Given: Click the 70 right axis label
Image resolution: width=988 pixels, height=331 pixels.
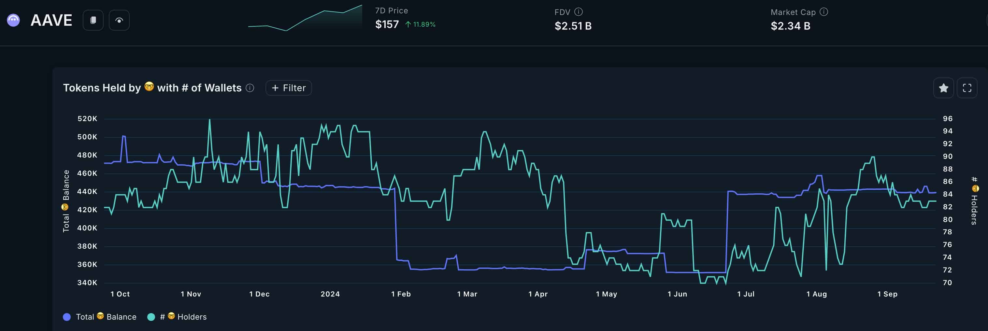Looking at the screenshot, I should [948, 283].
